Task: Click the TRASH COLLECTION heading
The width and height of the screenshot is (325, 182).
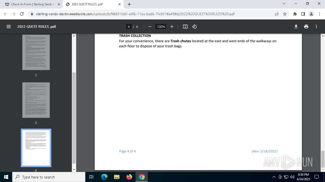Action: pos(135,36)
